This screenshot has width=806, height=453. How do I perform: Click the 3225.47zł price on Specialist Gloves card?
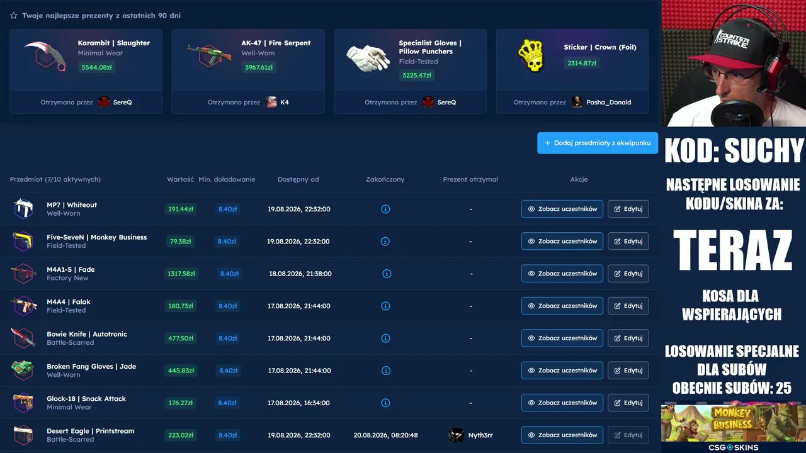click(416, 75)
